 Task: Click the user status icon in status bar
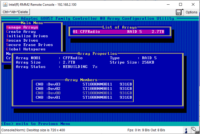pyautogui.click(x=186, y=130)
